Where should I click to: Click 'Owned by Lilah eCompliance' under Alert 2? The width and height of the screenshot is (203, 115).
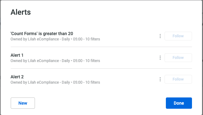(x=35, y=82)
